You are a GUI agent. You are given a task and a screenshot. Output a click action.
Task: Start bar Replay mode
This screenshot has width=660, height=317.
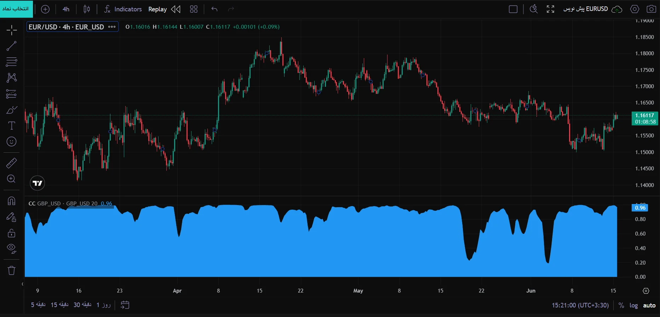[x=164, y=9]
